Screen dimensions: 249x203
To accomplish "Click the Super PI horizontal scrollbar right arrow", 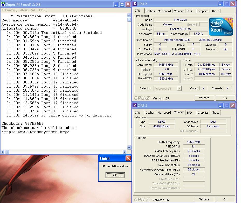I will point(125,152).
